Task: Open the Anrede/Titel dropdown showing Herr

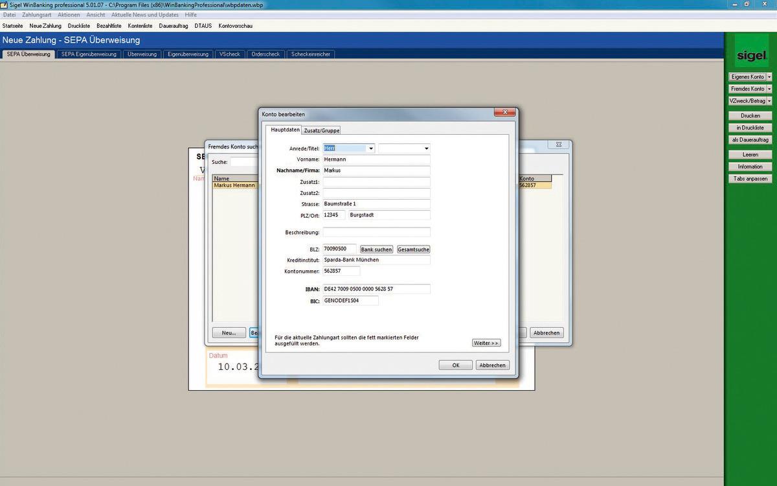Action: pos(370,148)
